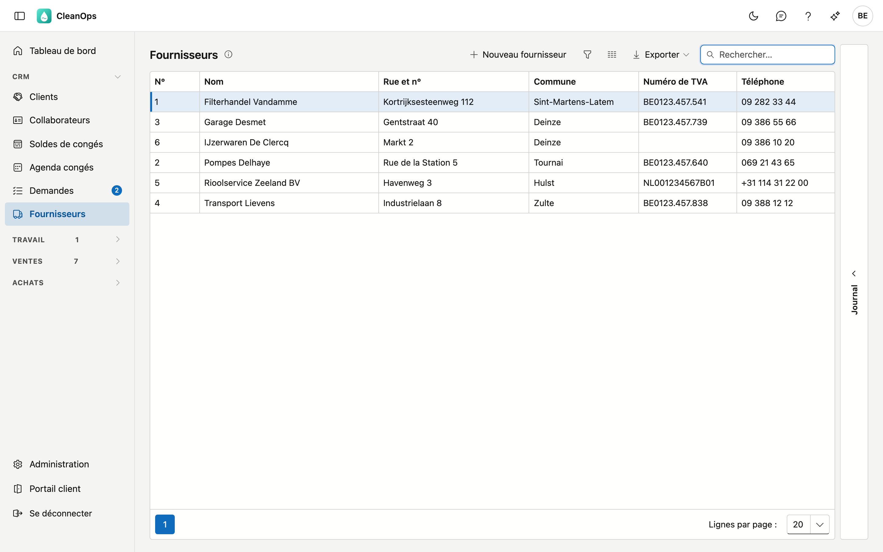
Task: Click the info icon beside Fournisseurs title
Action: (228, 54)
